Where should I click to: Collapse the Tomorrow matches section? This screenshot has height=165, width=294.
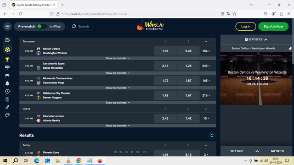pyautogui.click(x=206, y=42)
